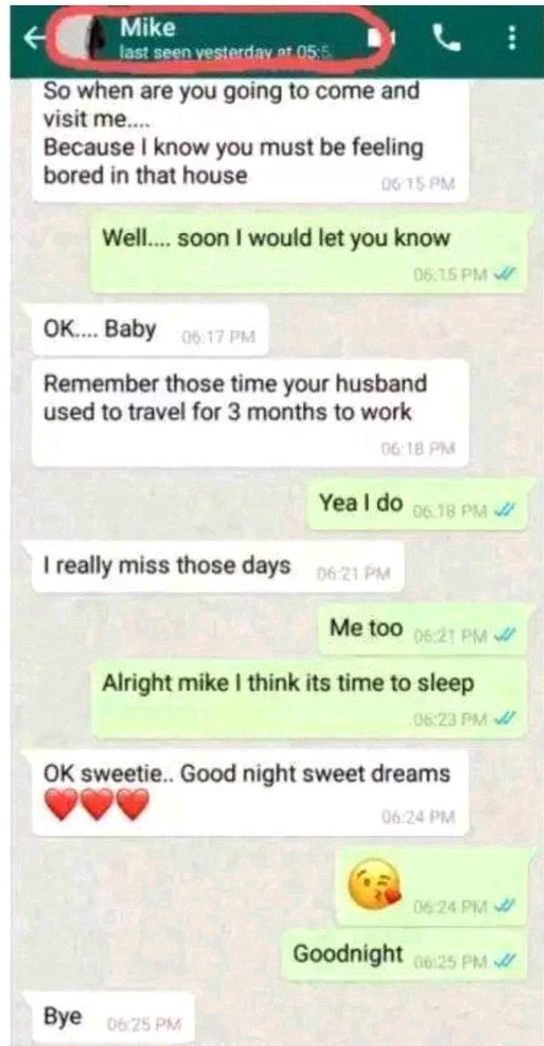Start a voice call with Mike
Screen dimensions: 544x1046
click(447, 37)
